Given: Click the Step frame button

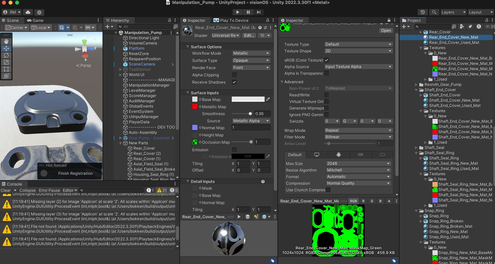Looking at the screenshot, I should [259, 12].
